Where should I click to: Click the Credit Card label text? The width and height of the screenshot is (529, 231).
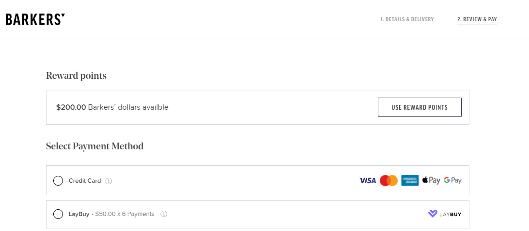pyautogui.click(x=85, y=181)
